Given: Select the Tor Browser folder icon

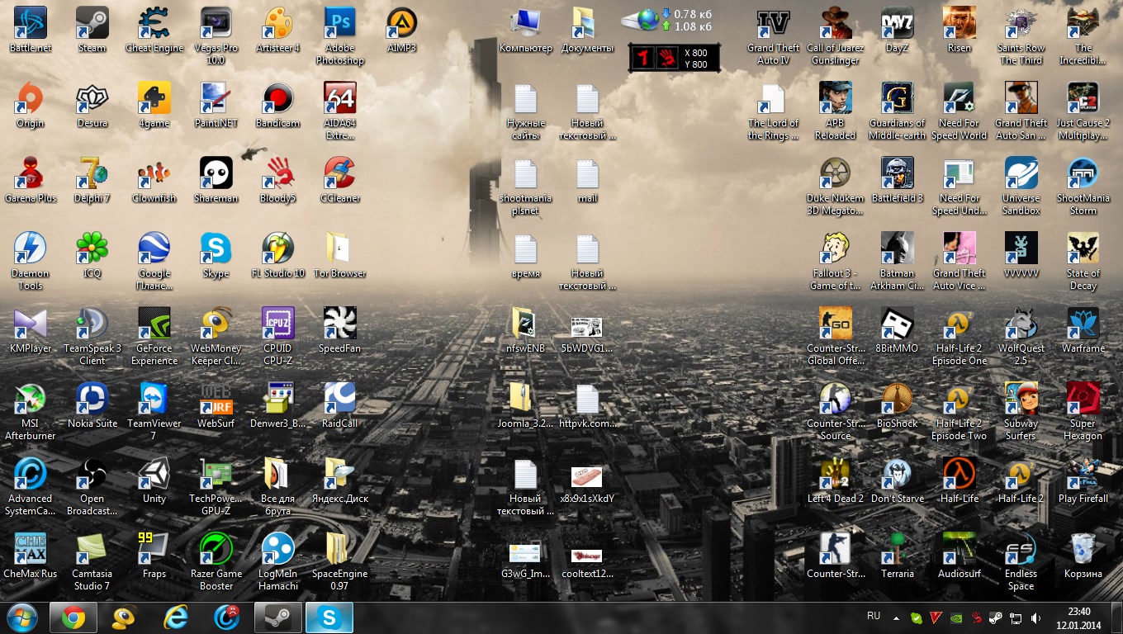Looking at the screenshot, I should [339, 256].
